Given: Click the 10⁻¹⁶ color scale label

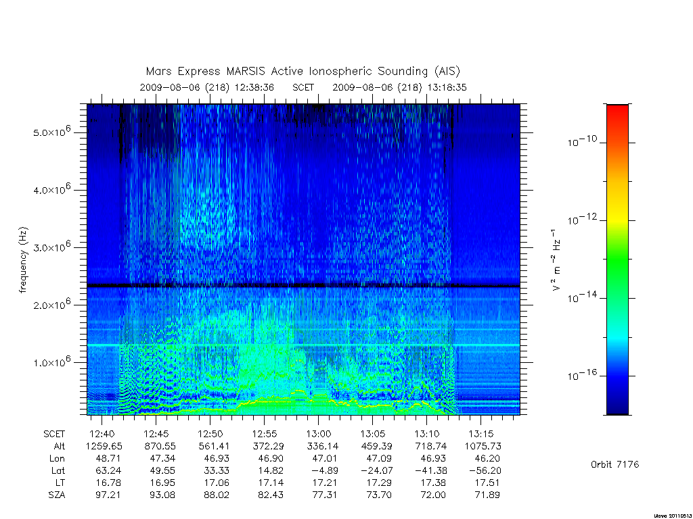Looking at the screenshot, I should point(581,374).
